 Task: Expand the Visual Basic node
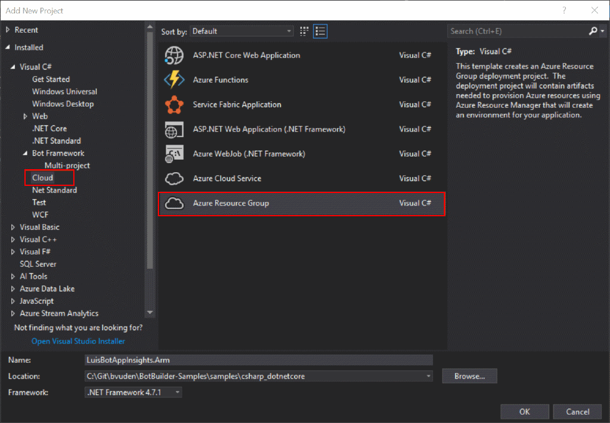(13, 227)
